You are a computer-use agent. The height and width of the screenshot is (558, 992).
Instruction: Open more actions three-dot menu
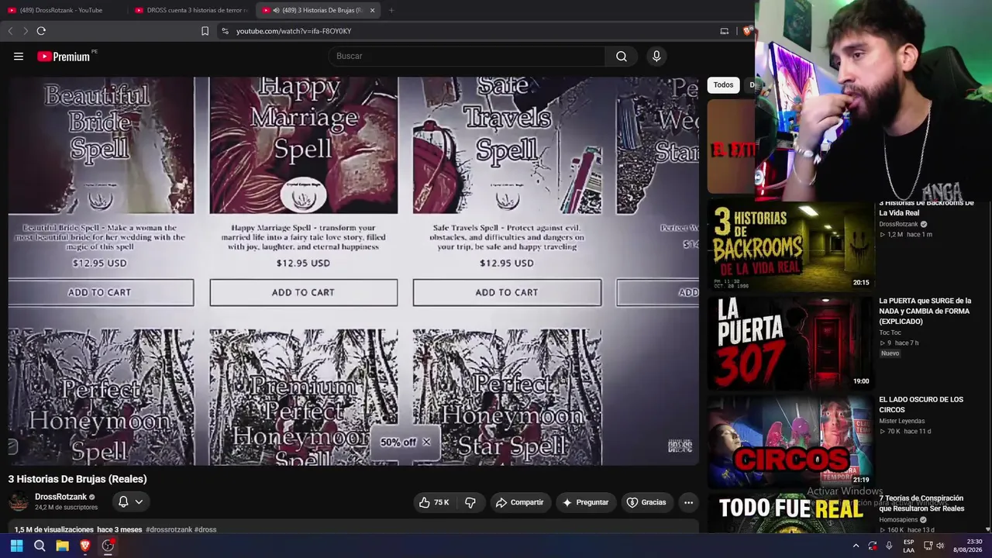tap(688, 502)
